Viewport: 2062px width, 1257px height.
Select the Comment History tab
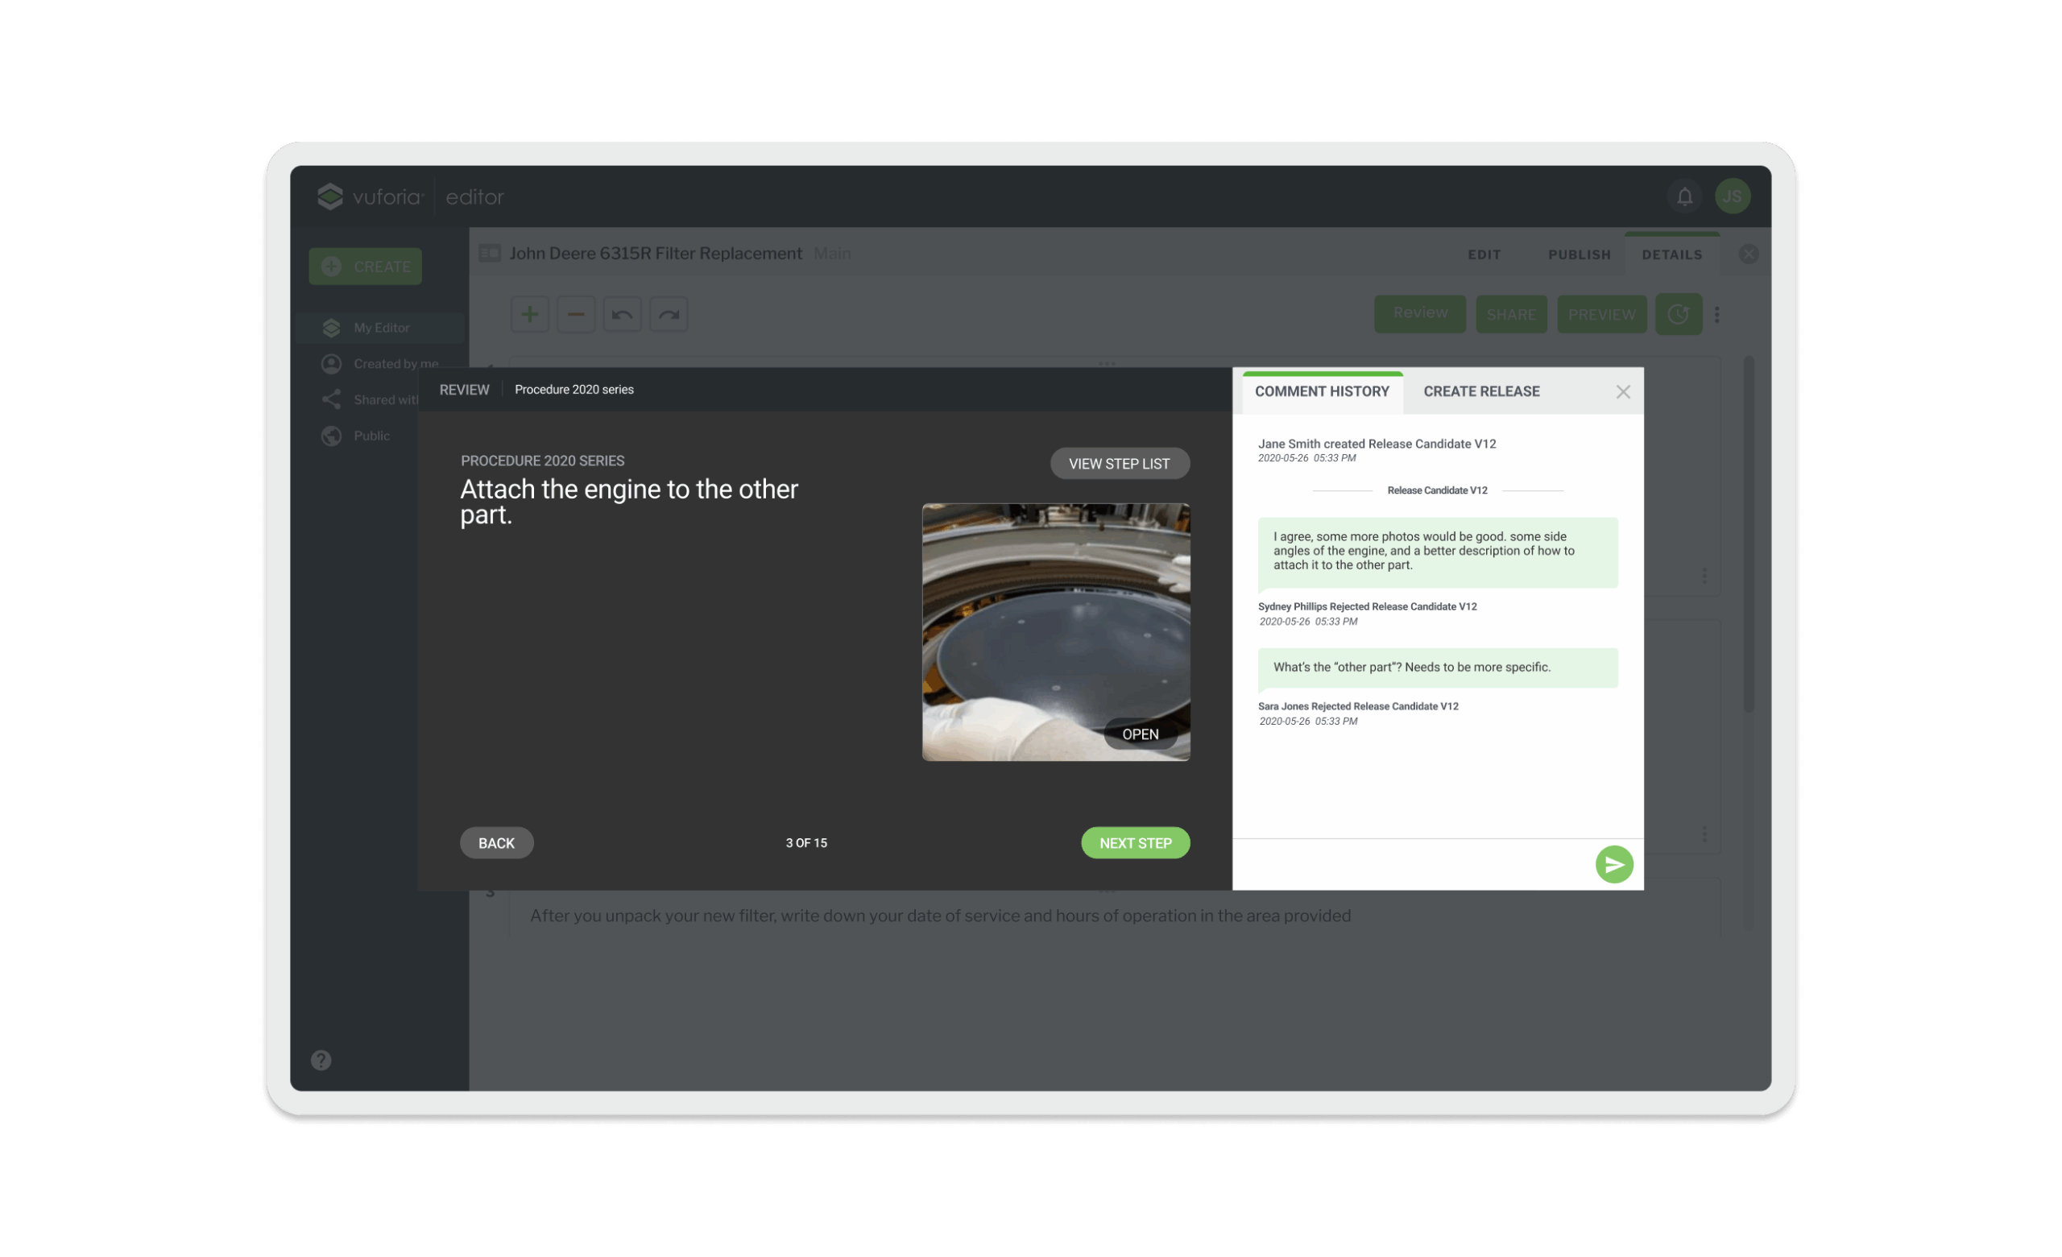1322,391
